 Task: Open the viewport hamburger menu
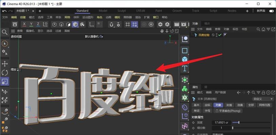tap(13, 31)
